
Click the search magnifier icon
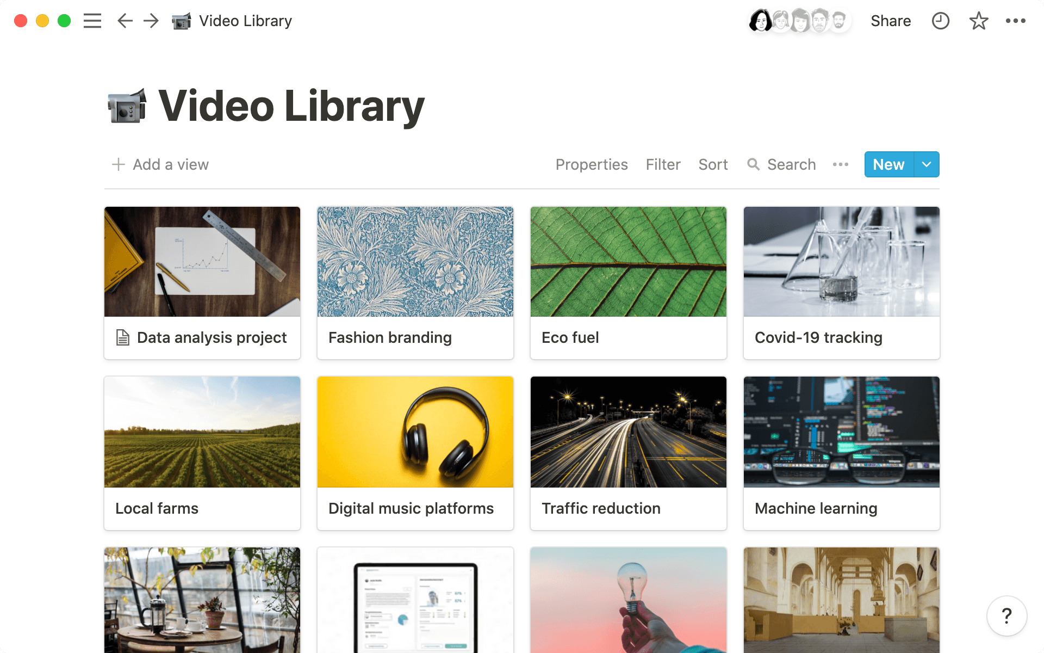pos(753,164)
